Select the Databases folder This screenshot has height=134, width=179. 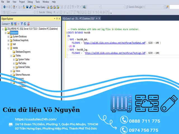pyautogui.click(x=14, y=33)
